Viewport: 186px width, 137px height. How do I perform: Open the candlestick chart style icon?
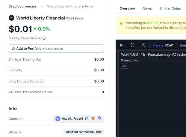coord(132,45)
